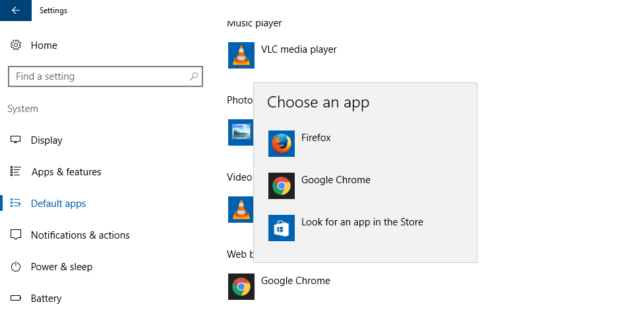Open Battery settings
Image resolution: width=635 pixels, height=317 pixels.
click(x=46, y=299)
